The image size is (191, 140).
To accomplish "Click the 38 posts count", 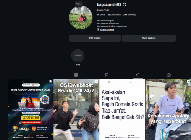I will [x=101, y=14].
